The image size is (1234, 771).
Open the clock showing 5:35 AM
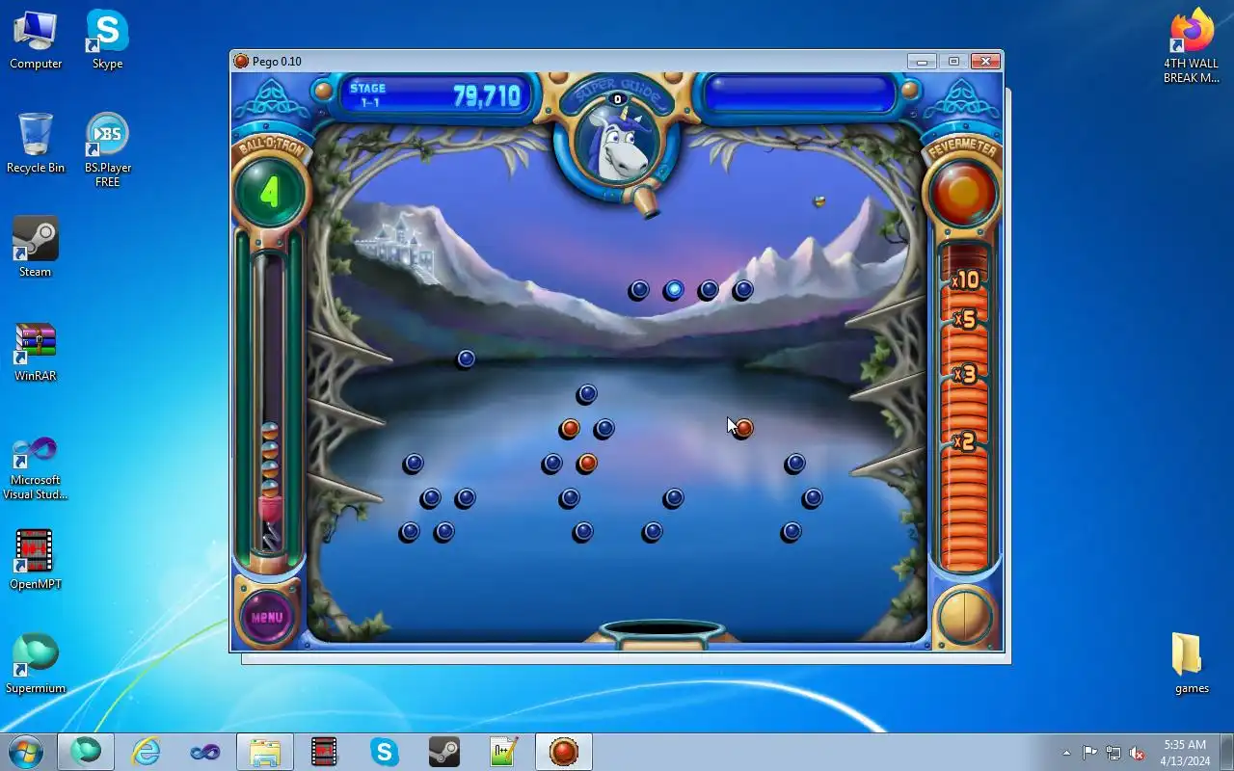point(1185,753)
